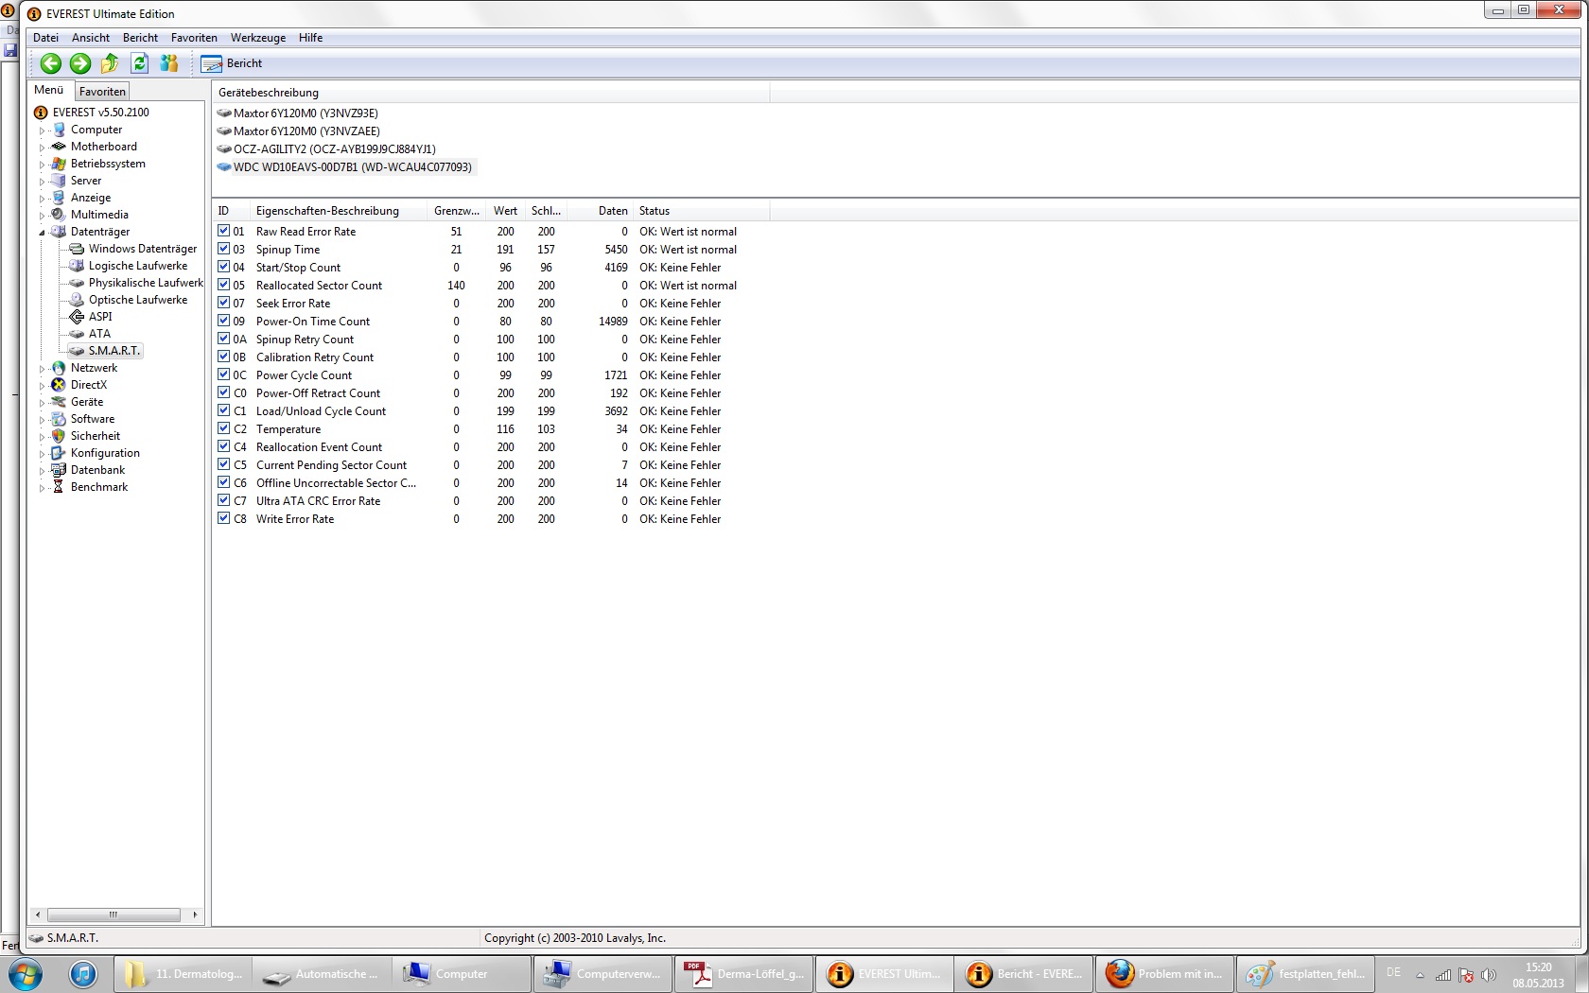1589x993 pixels.
Task: Select WDC WD10EAVS-00D7B1 drive entry
Action: click(x=353, y=167)
